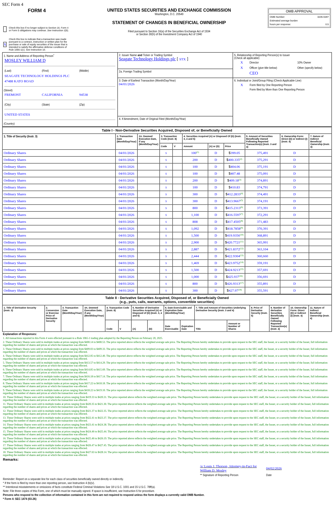The width and height of the screenshot is (334, 507).
Task: Click the amount 2,900 shares cell
Action: pos(195,242)
